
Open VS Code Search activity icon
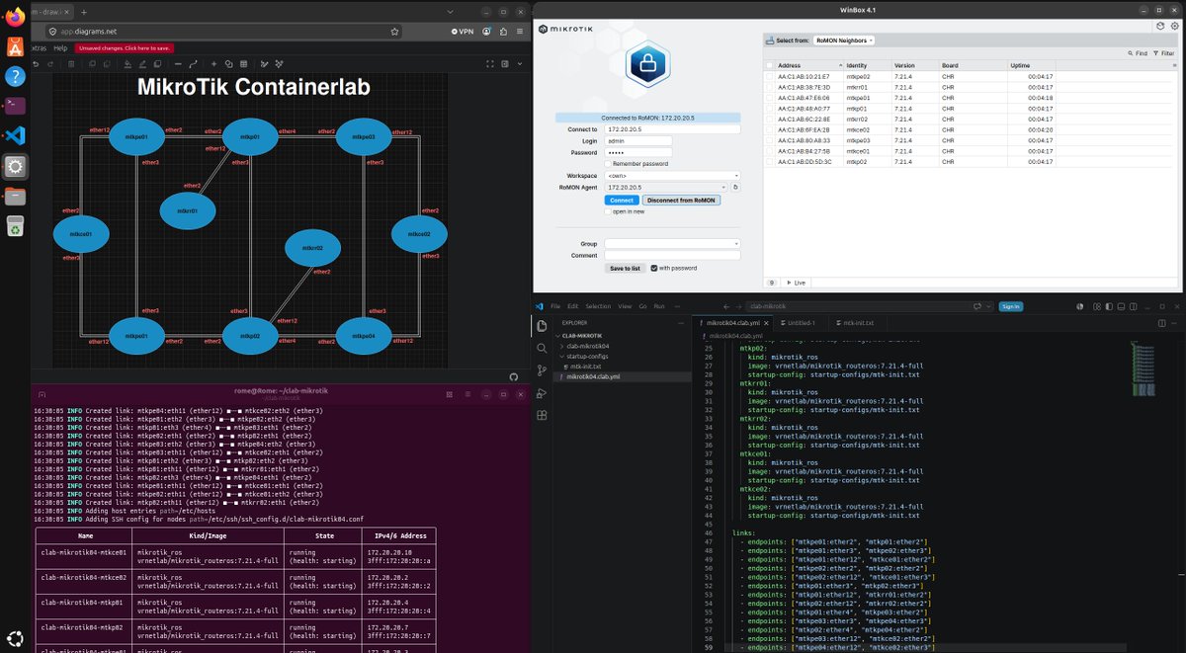[x=542, y=348]
